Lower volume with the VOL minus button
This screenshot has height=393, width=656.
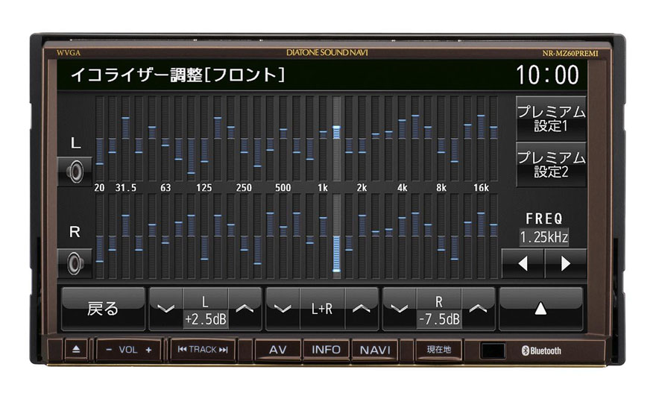109,350
